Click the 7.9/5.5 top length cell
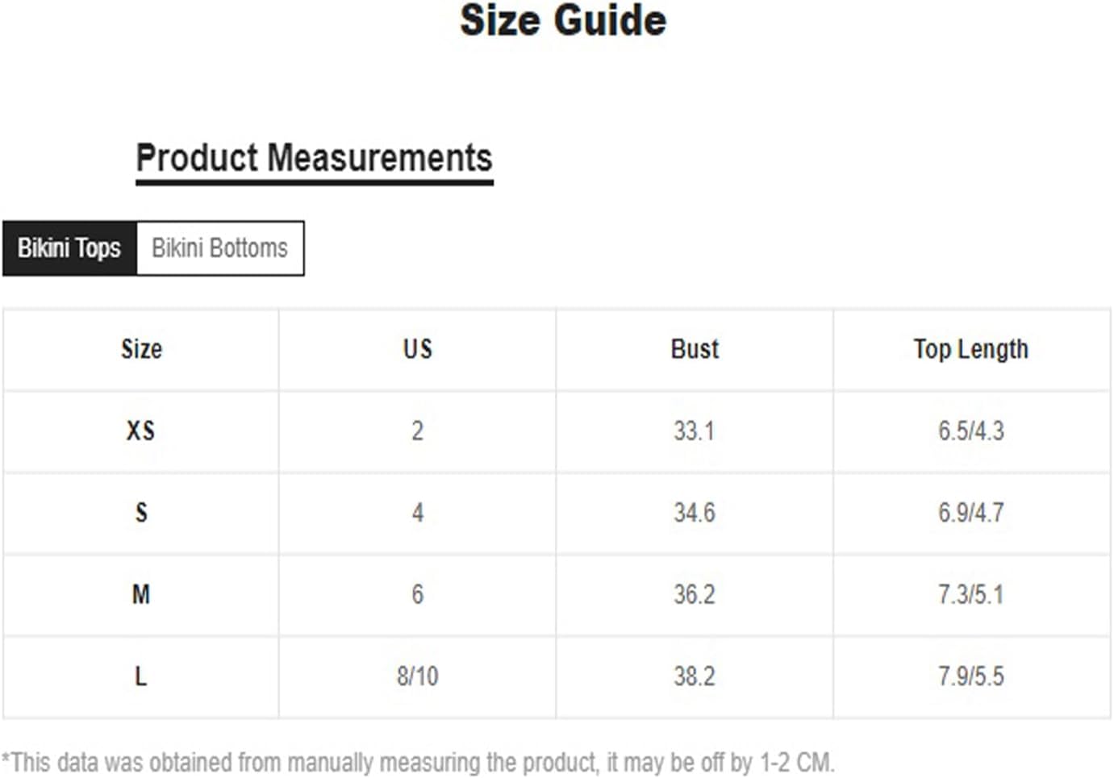Viewport: 1114px width, 778px height. pos(971,676)
